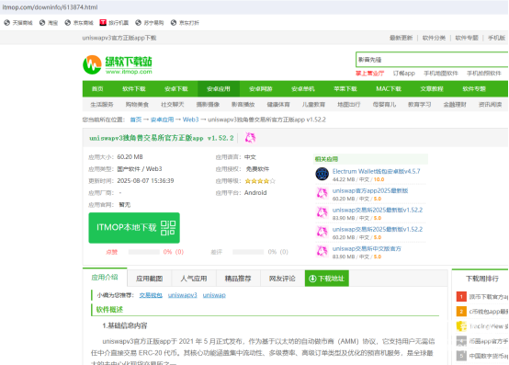509x365 pixels.
Task: Click the 绿软下载站 itmop logo
Action: (118, 64)
